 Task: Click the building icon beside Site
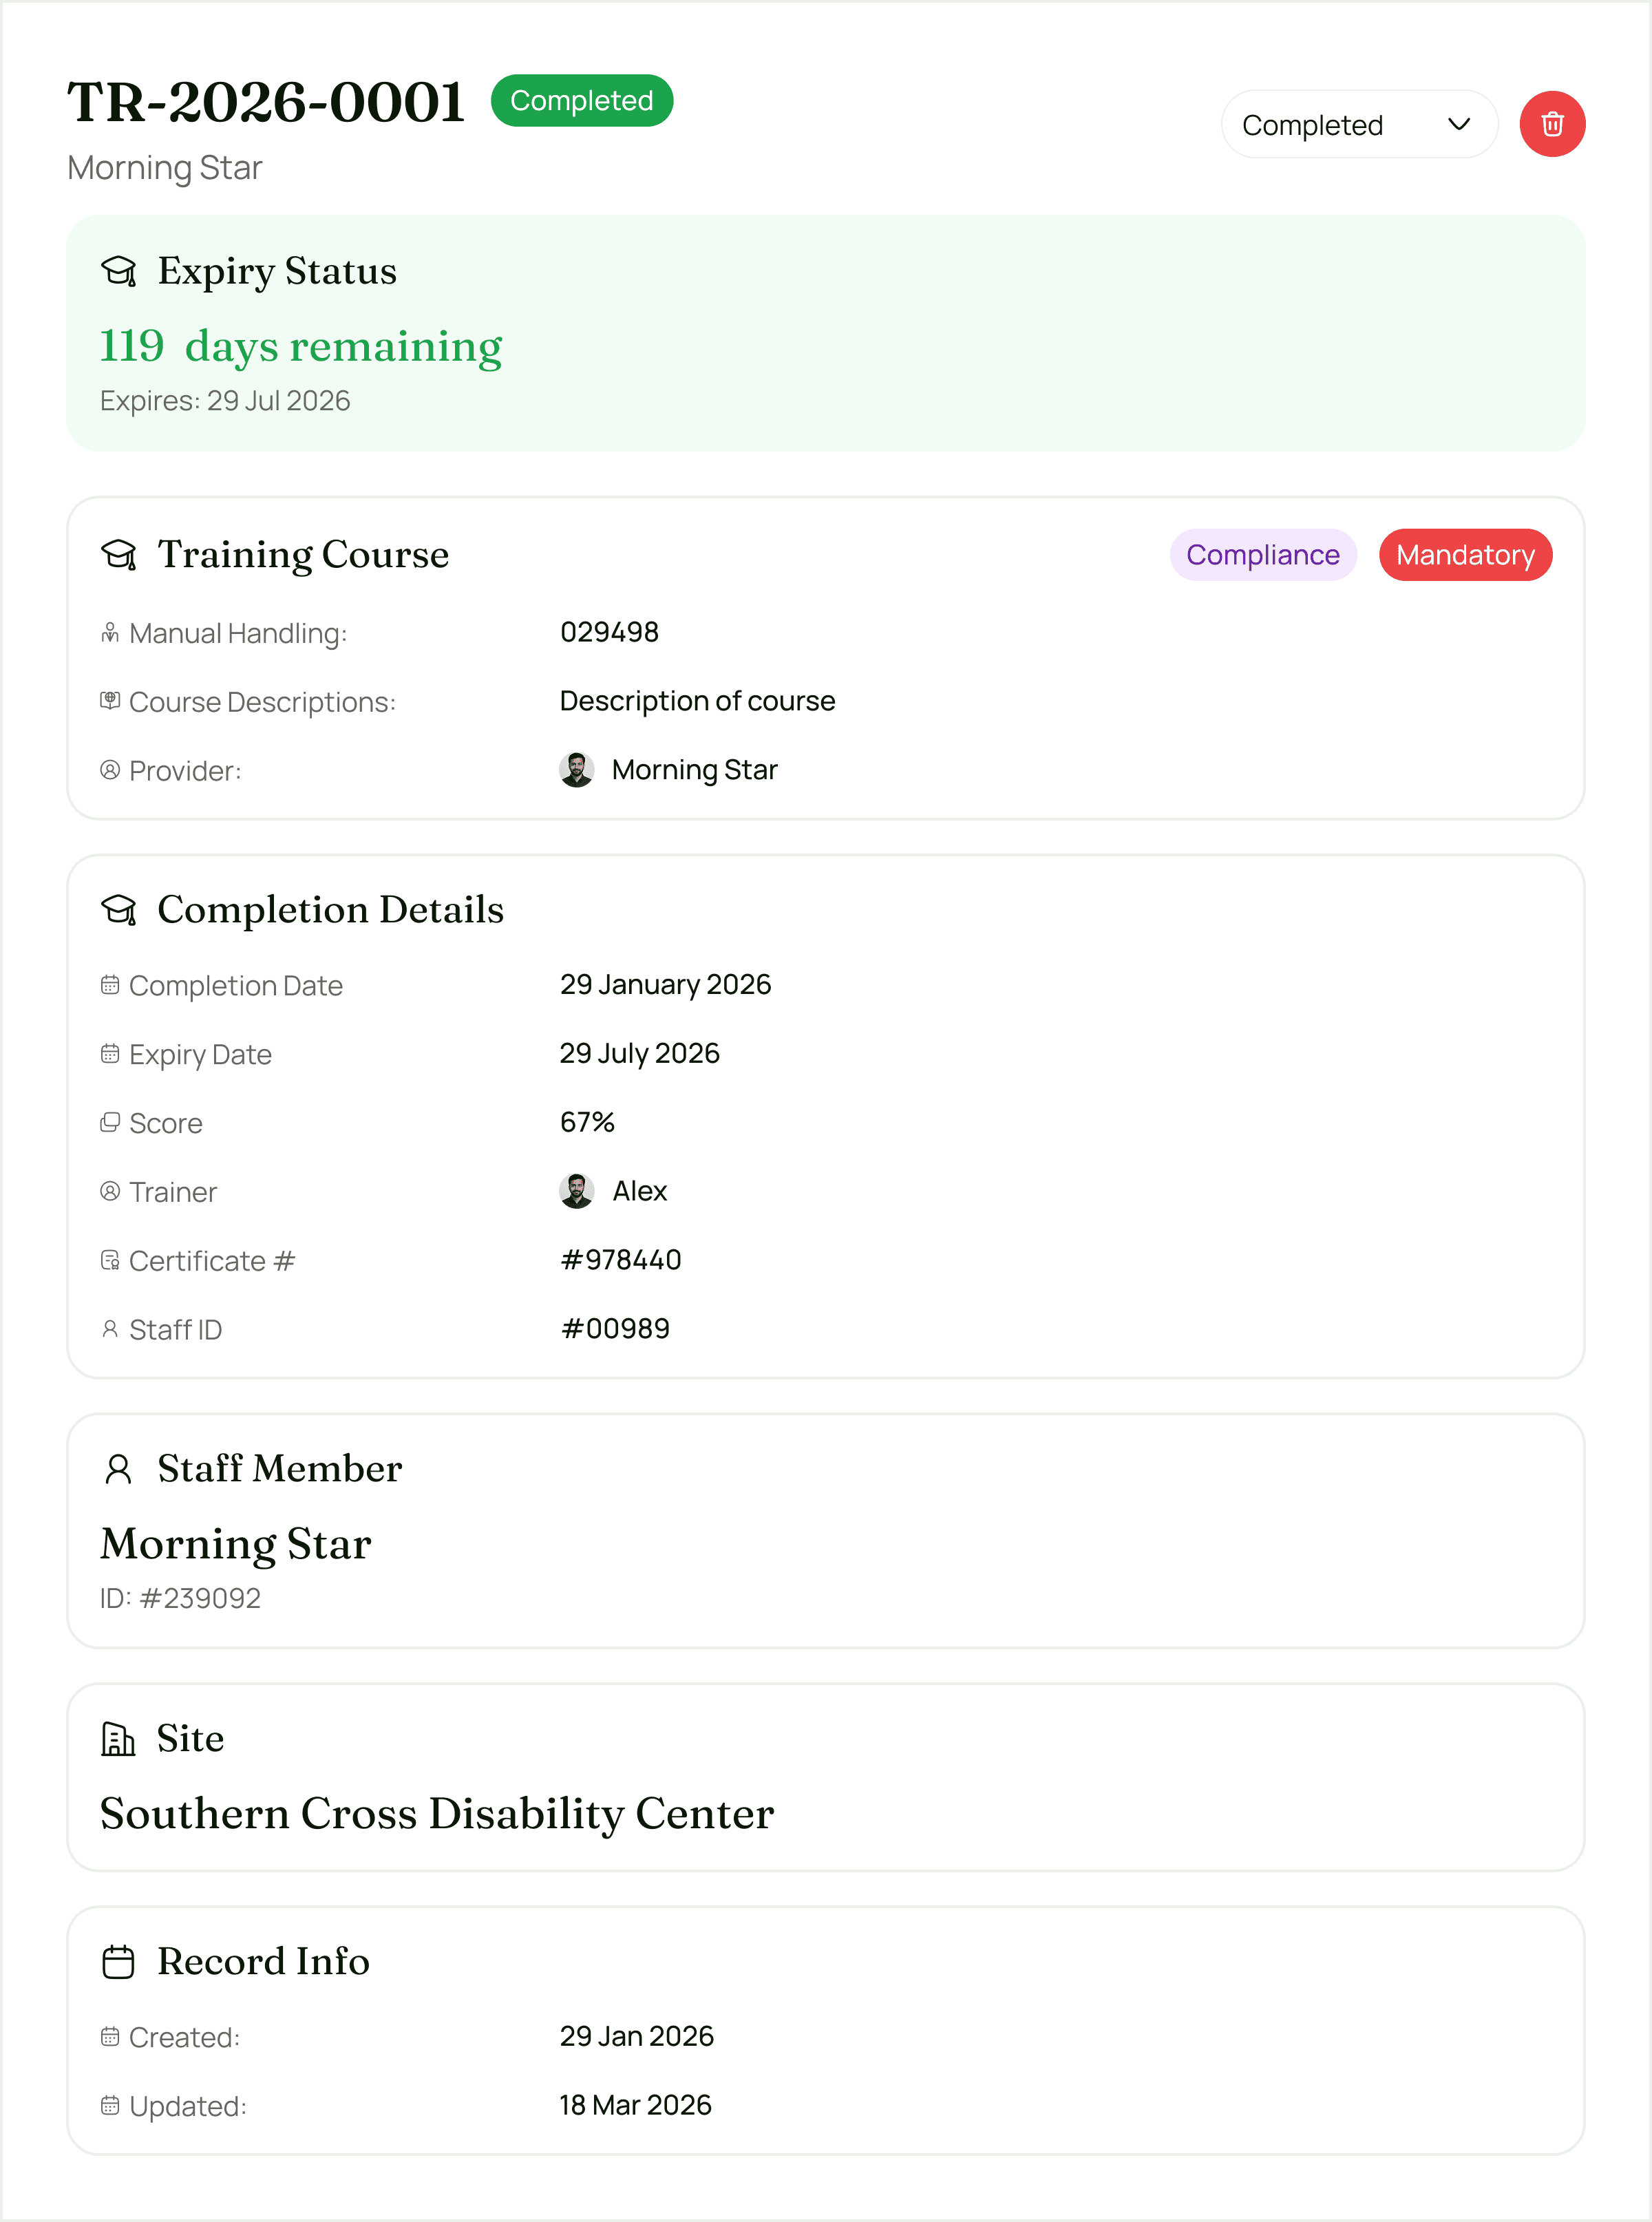point(119,1738)
